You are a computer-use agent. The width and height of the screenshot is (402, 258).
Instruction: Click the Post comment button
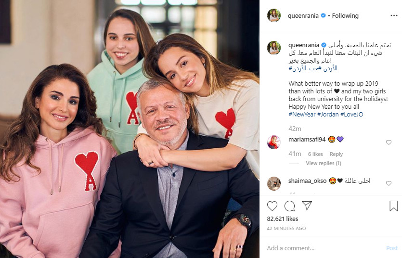(392, 248)
